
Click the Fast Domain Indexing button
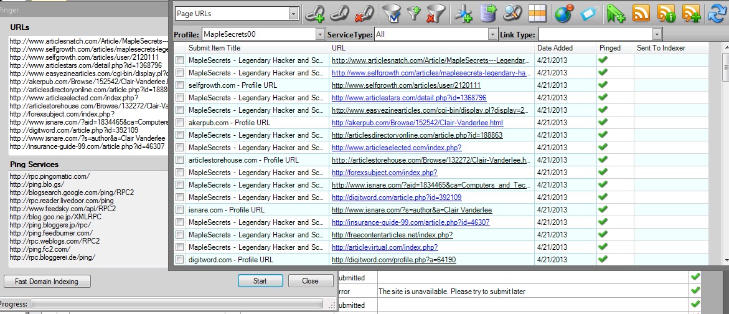[47, 282]
